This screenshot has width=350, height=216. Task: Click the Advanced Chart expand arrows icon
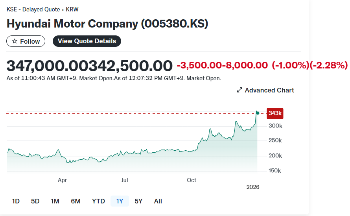tap(239, 90)
